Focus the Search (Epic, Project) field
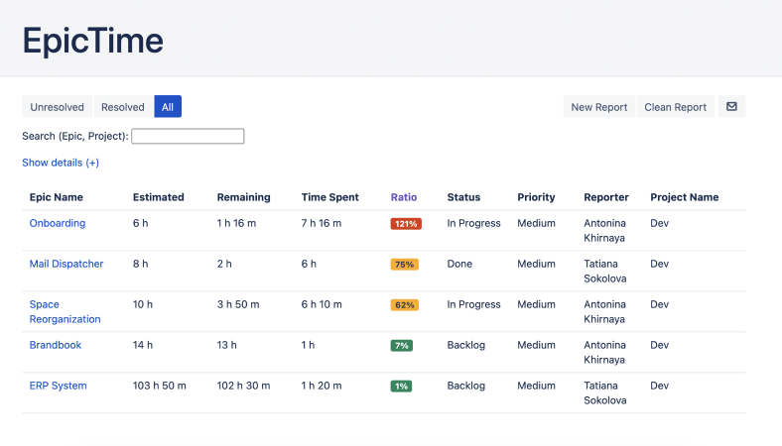This screenshot has width=782, height=446. click(188, 136)
